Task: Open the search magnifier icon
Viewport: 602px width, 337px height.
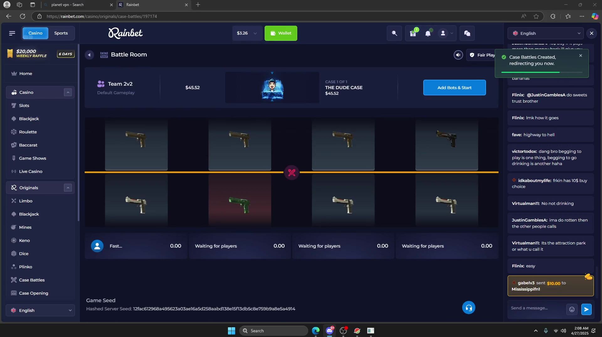Action: [x=394, y=33]
